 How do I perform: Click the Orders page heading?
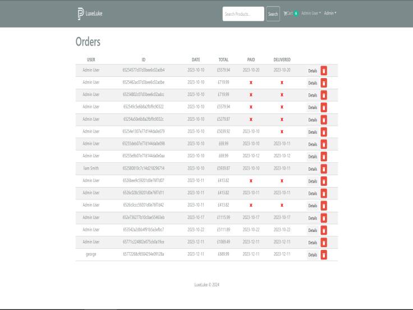tap(88, 42)
